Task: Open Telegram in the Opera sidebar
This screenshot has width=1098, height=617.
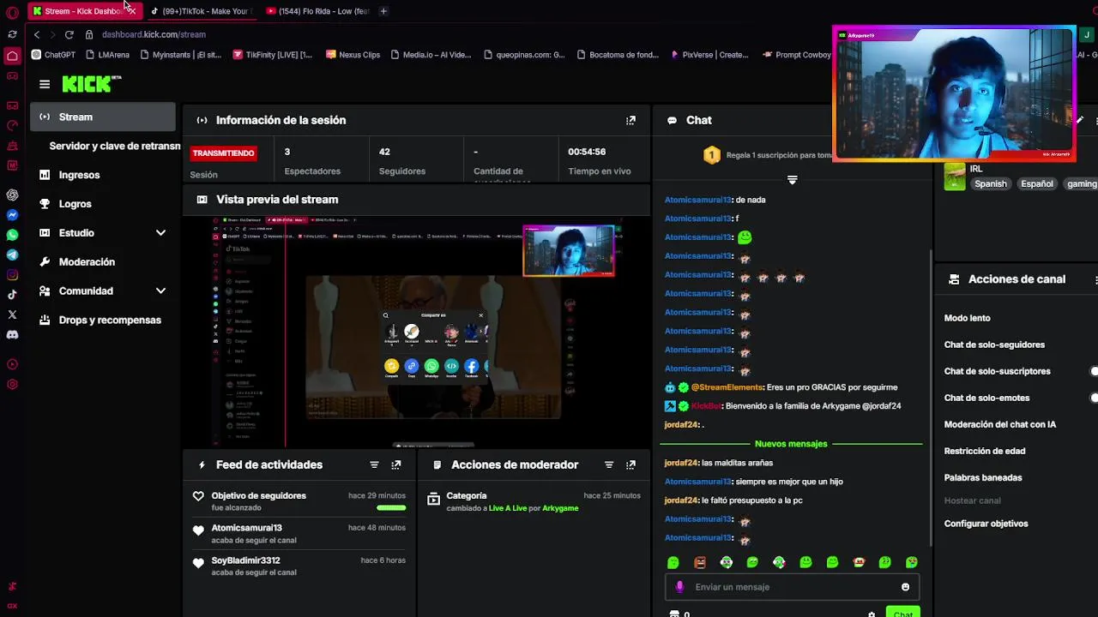Action: [x=12, y=255]
